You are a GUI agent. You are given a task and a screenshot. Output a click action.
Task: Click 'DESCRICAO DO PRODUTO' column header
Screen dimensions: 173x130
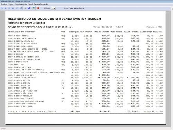tap(21, 32)
